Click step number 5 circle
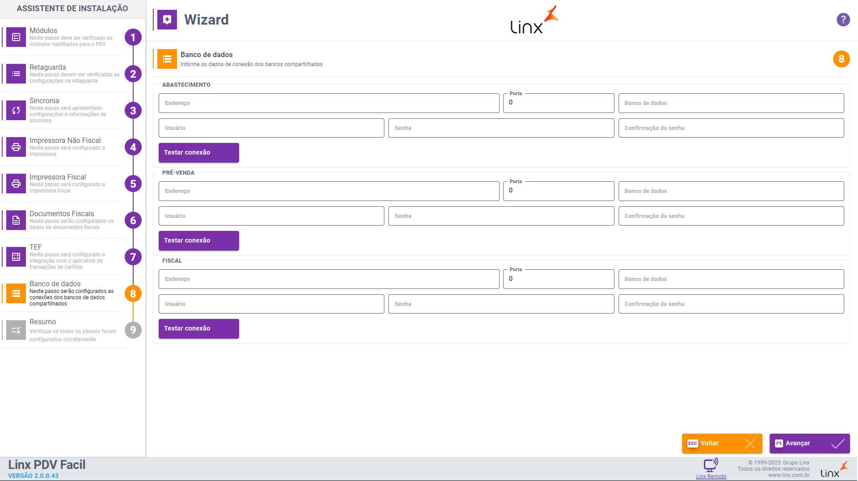 133,184
